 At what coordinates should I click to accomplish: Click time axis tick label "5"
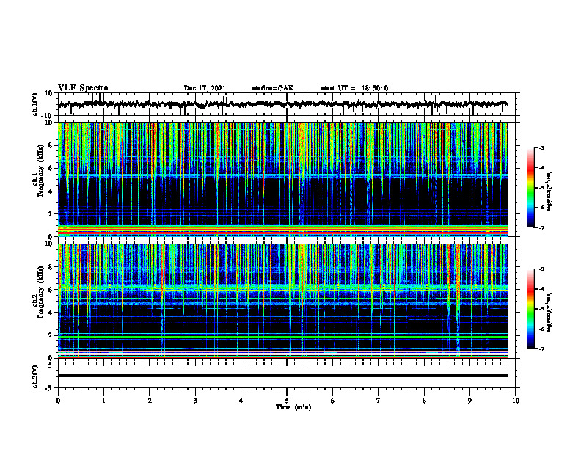[x=287, y=401]
